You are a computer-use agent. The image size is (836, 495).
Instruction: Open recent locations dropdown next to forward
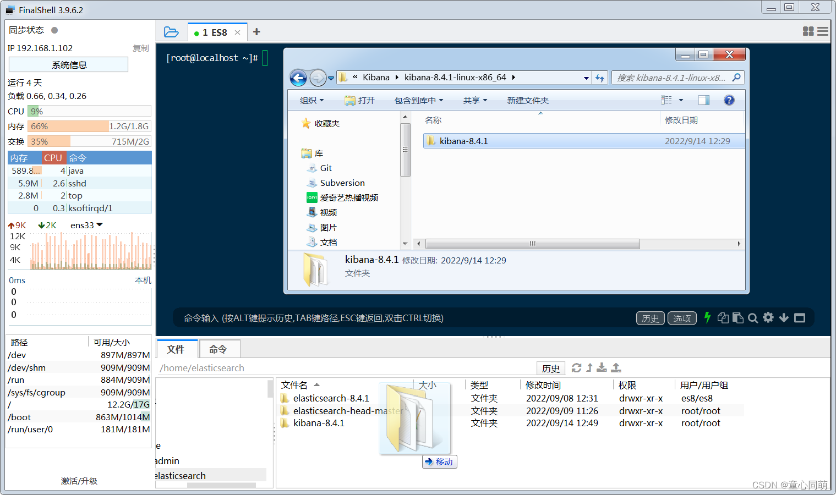tap(331, 78)
